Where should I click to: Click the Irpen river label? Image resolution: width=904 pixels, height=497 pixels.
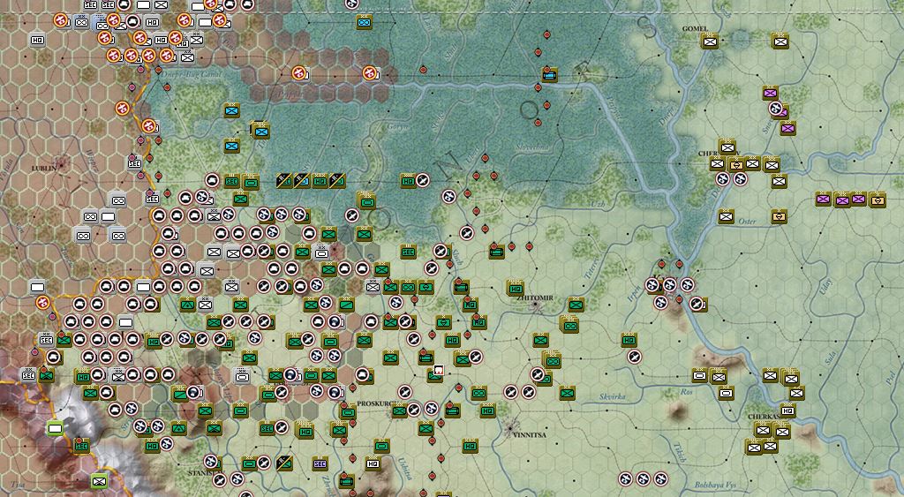coord(634,293)
